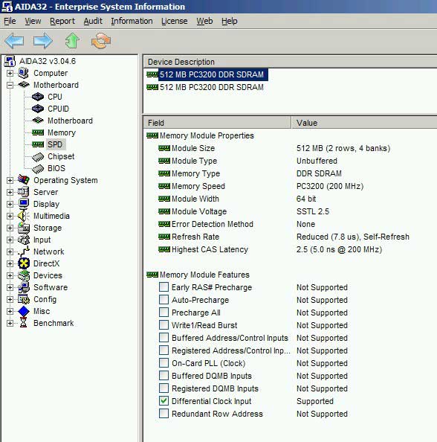This screenshot has height=442, width=437.
Task: Toggle Redundant Row Address checkbox
Action: [x=164, y=414]
